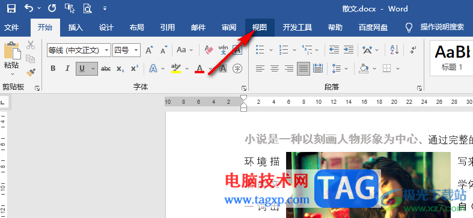Switch to the 插入 tab
The width and height of the screenshot is (473, 218).
(75, 28)
